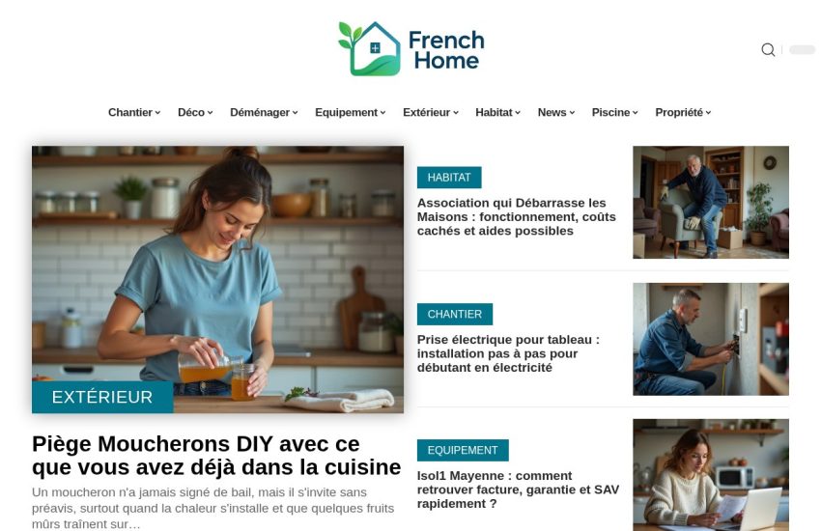Expand the Piscine dropdown chevron
821x531 pixels.
pos(636,113)
